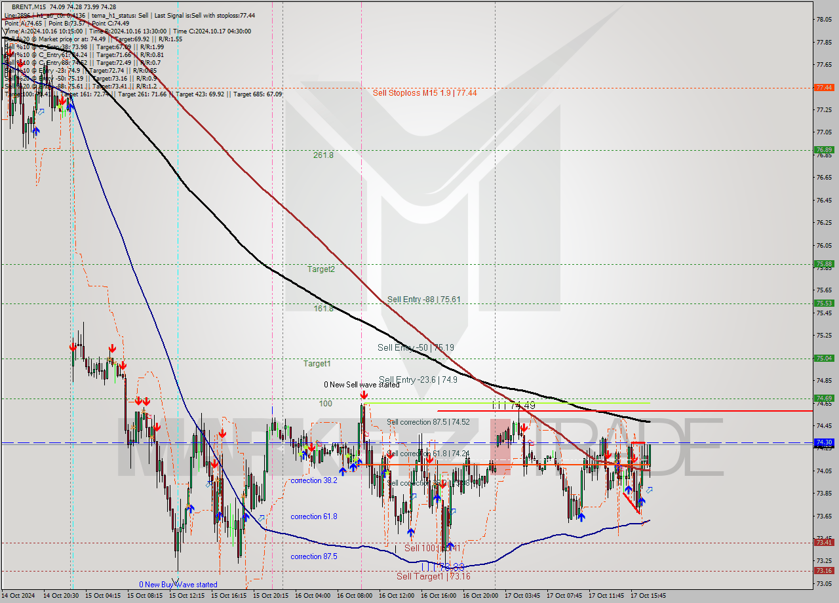Click the green 75.04 price tag on the axis
This screenshot has height=603, width=839.
(824, 358)
